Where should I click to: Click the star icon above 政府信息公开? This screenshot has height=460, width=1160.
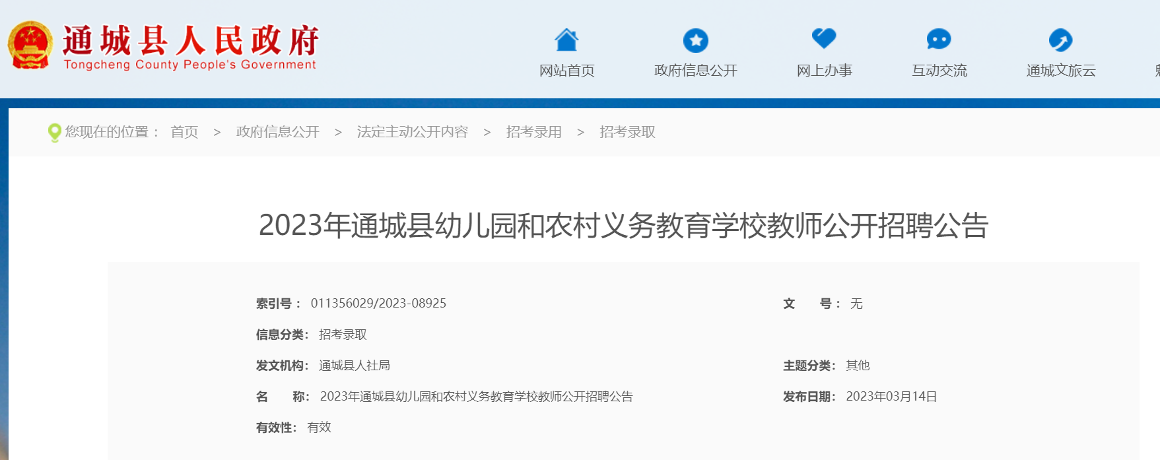pos(695,40)
